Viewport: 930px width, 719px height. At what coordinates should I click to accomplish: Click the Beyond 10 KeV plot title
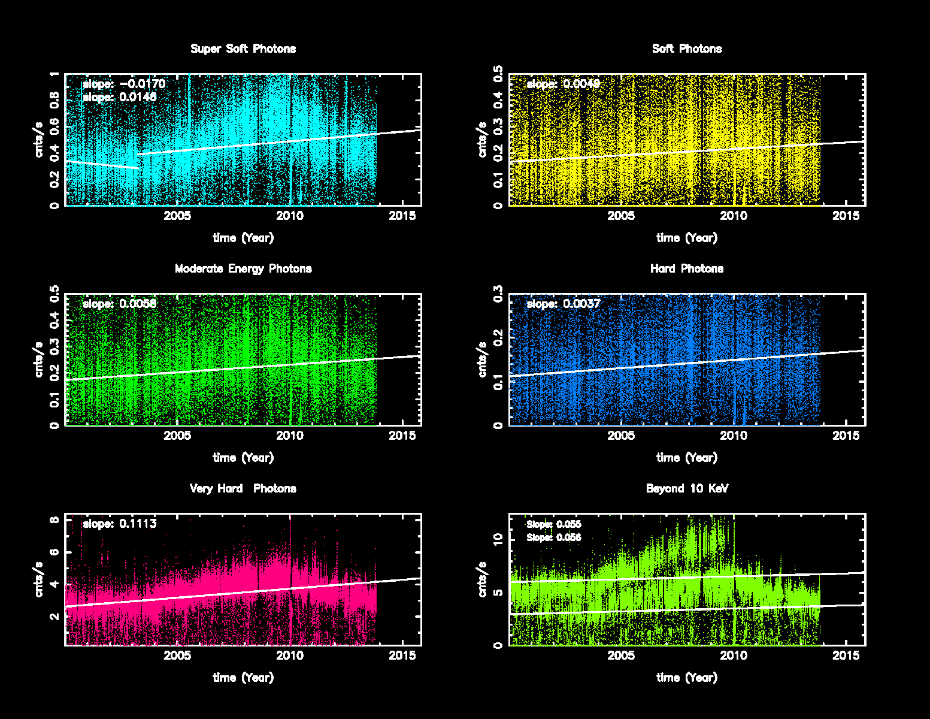click(687, 488)
